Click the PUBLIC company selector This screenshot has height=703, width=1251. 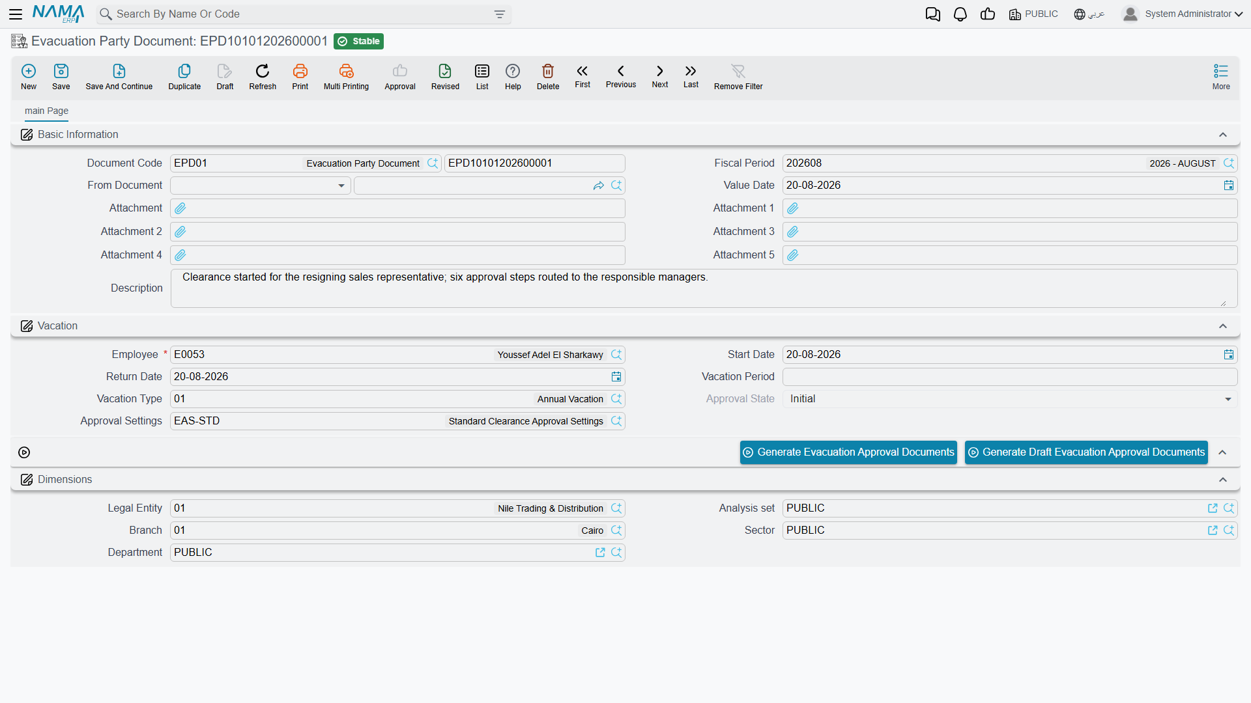click(1033, 14)
